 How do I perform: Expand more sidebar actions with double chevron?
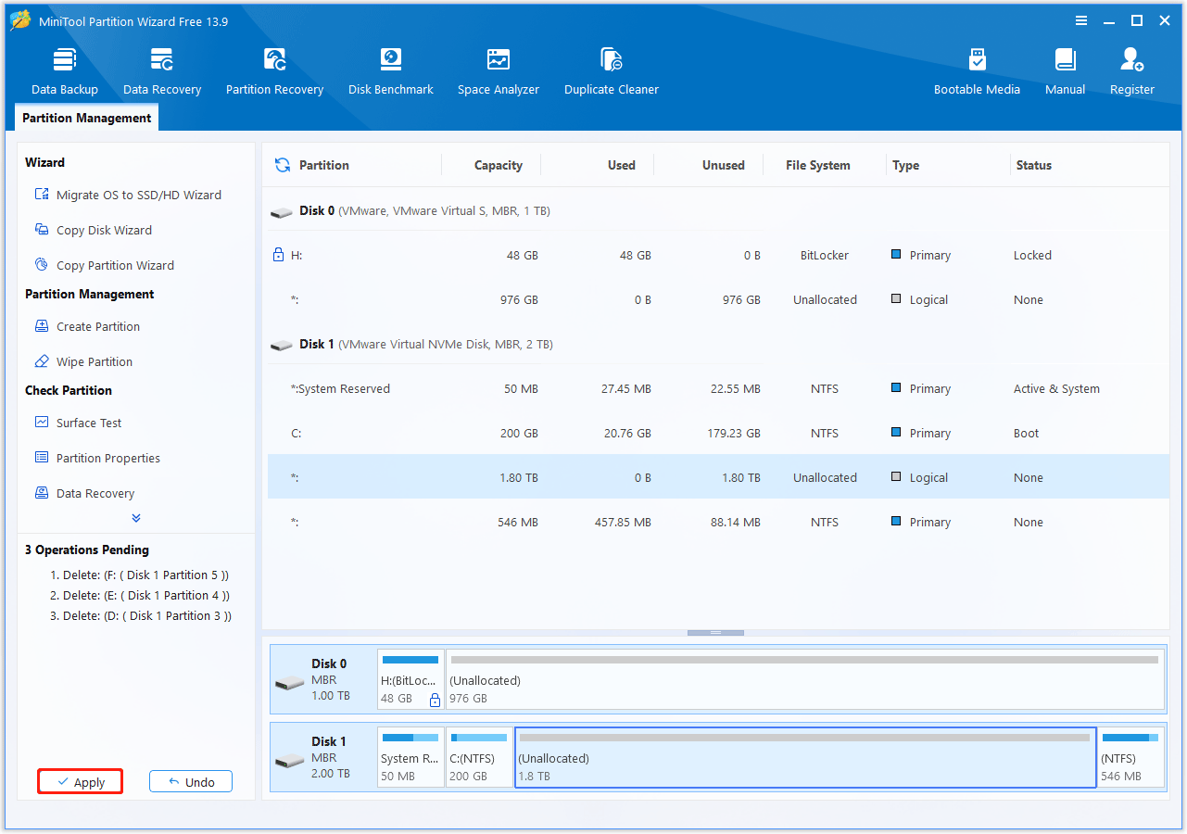point(136,518)
